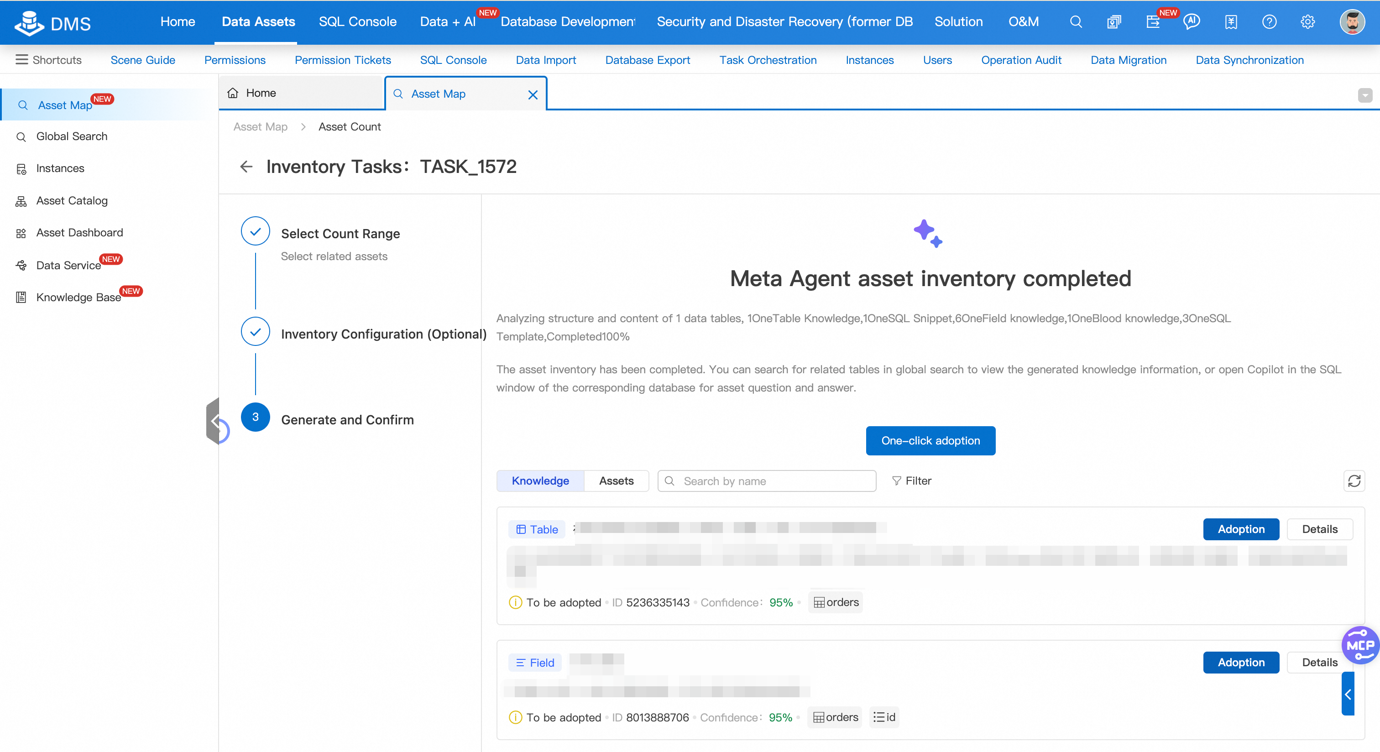This screenshot has width=1380, height=752.
Task: Open Details for the Table knowledge
Action: [x=1319, y=529]
